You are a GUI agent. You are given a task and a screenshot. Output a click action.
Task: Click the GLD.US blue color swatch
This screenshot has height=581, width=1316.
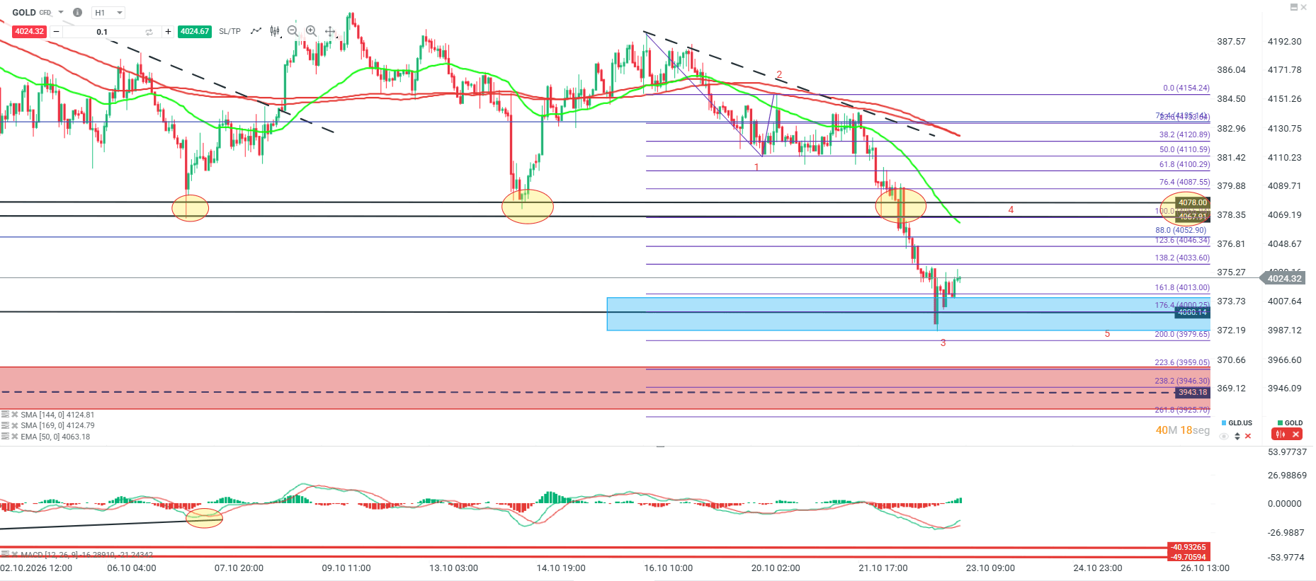coord(1224,422)
